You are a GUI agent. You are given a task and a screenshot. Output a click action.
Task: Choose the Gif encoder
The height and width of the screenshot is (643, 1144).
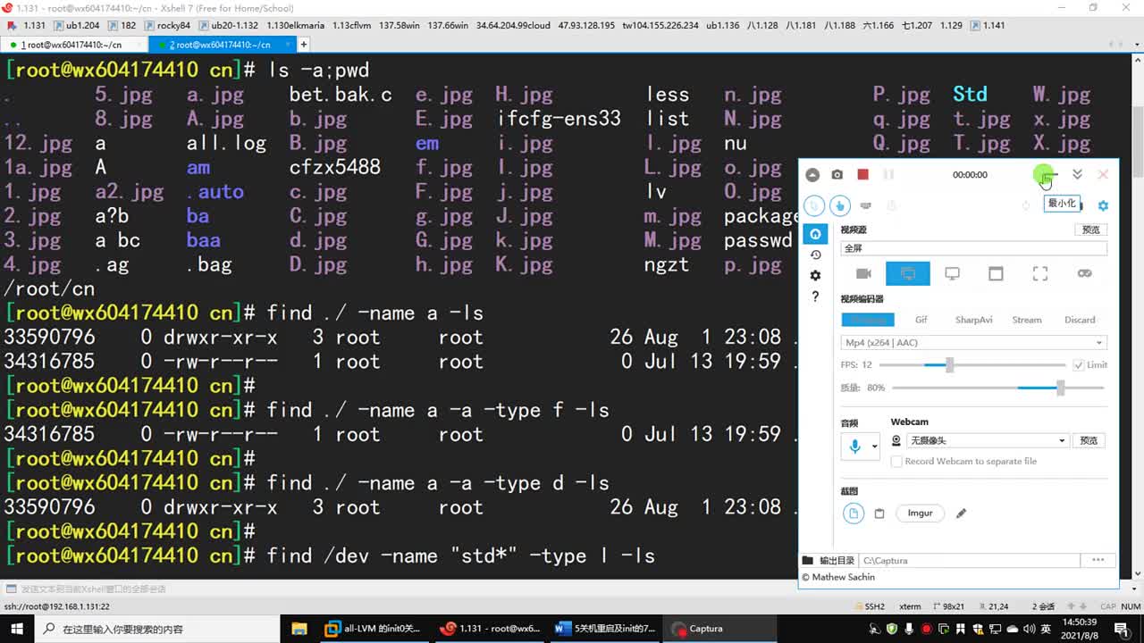pyautogui.click(x=921, y=320)
